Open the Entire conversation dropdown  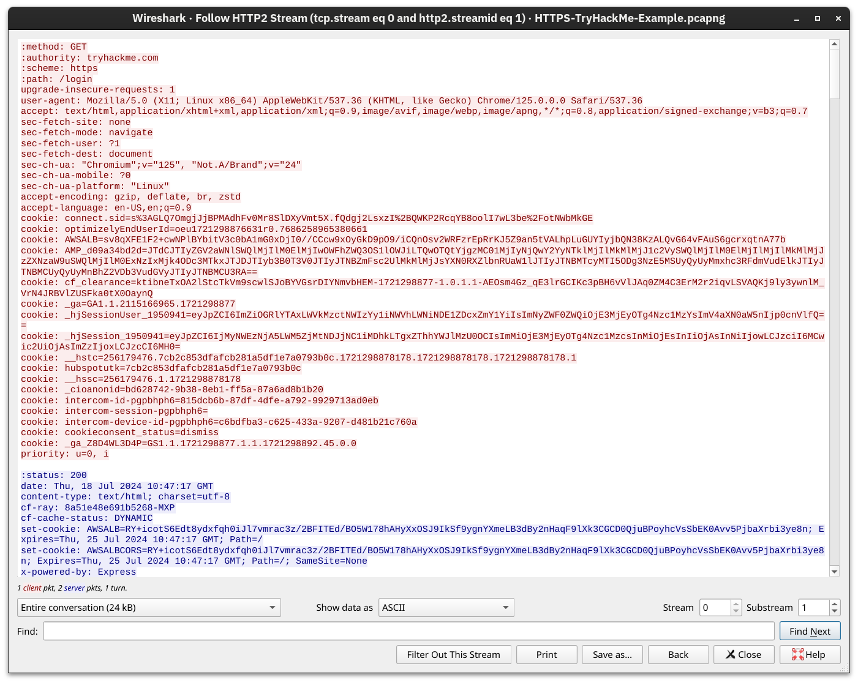coord(147,607)
